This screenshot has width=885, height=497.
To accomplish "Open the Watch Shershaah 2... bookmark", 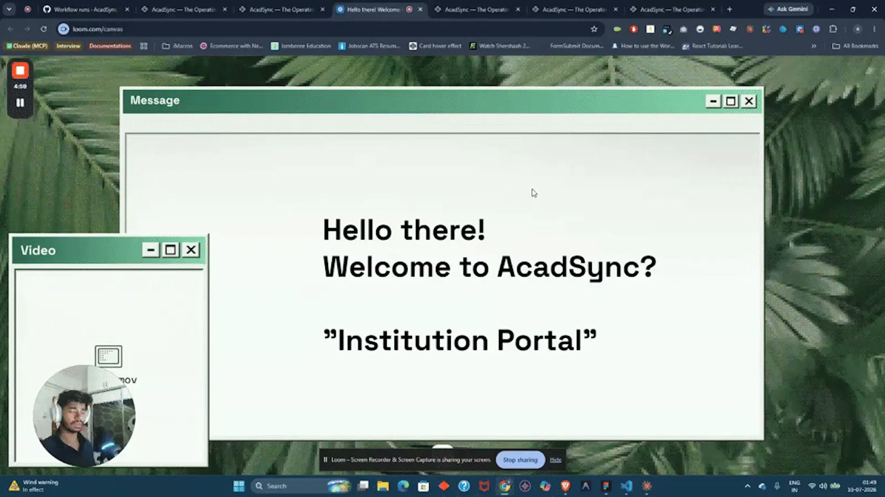I will click(x=499, y=46).
